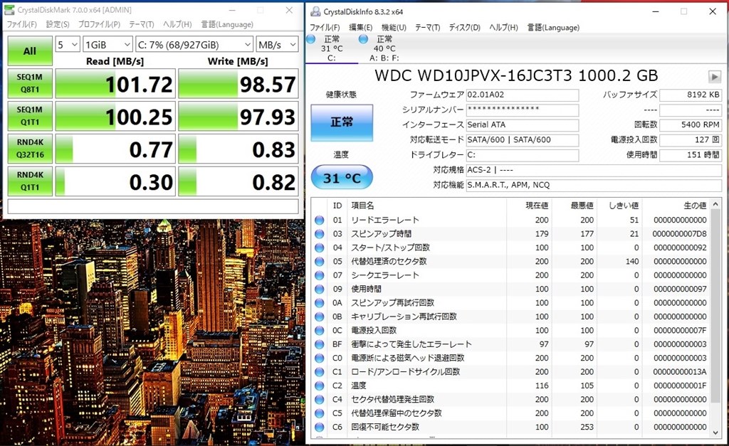The image size is (729, 446).
Task: Click the SATA/600 transfer mode field
Action: click(523, 140)
